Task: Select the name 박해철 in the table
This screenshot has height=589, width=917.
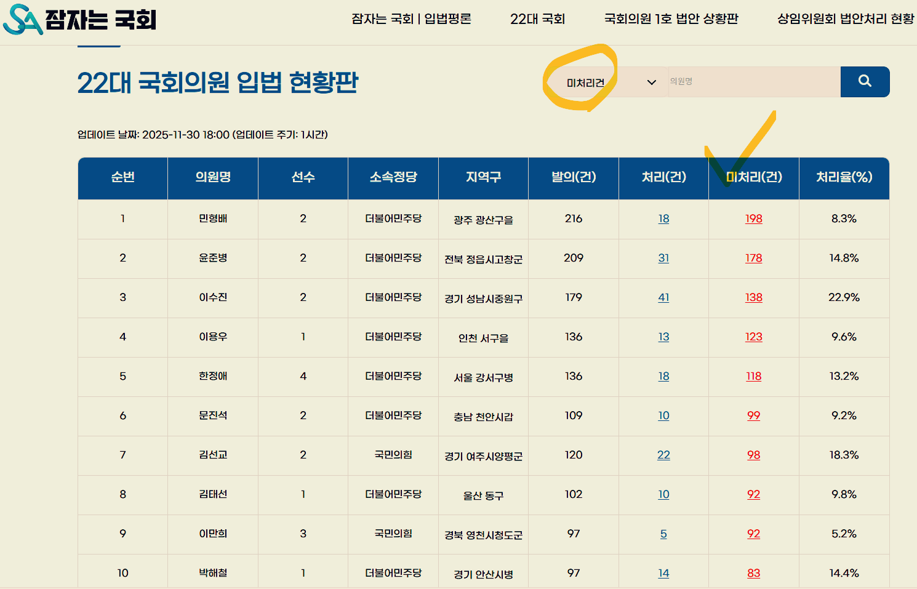Action: tap(213, 573)
